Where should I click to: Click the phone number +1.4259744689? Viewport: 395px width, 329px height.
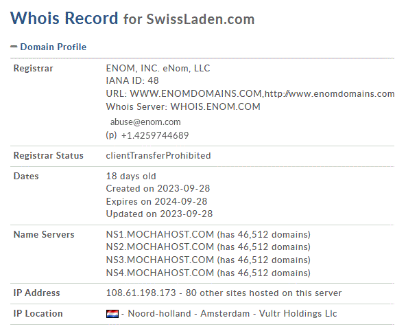point(155,135)
